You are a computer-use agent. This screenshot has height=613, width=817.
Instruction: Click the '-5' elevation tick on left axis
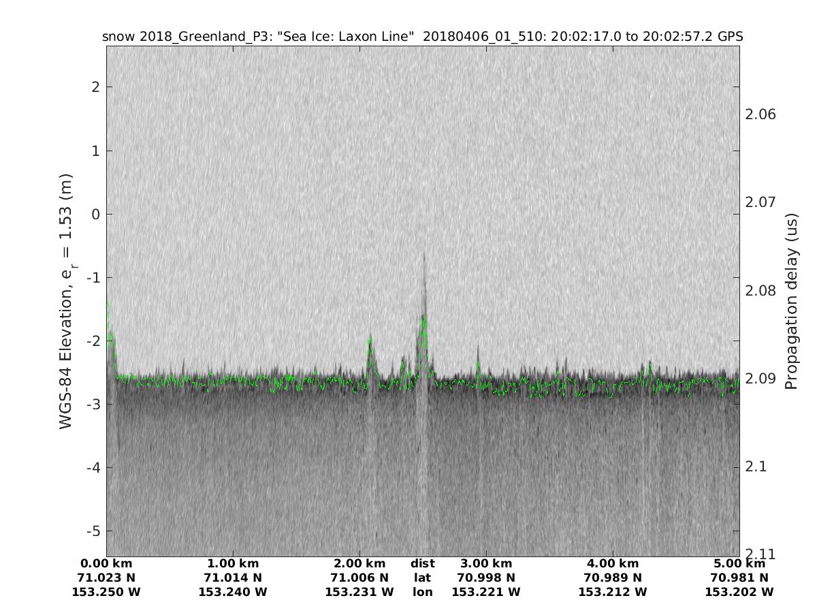tap(93, 531)
